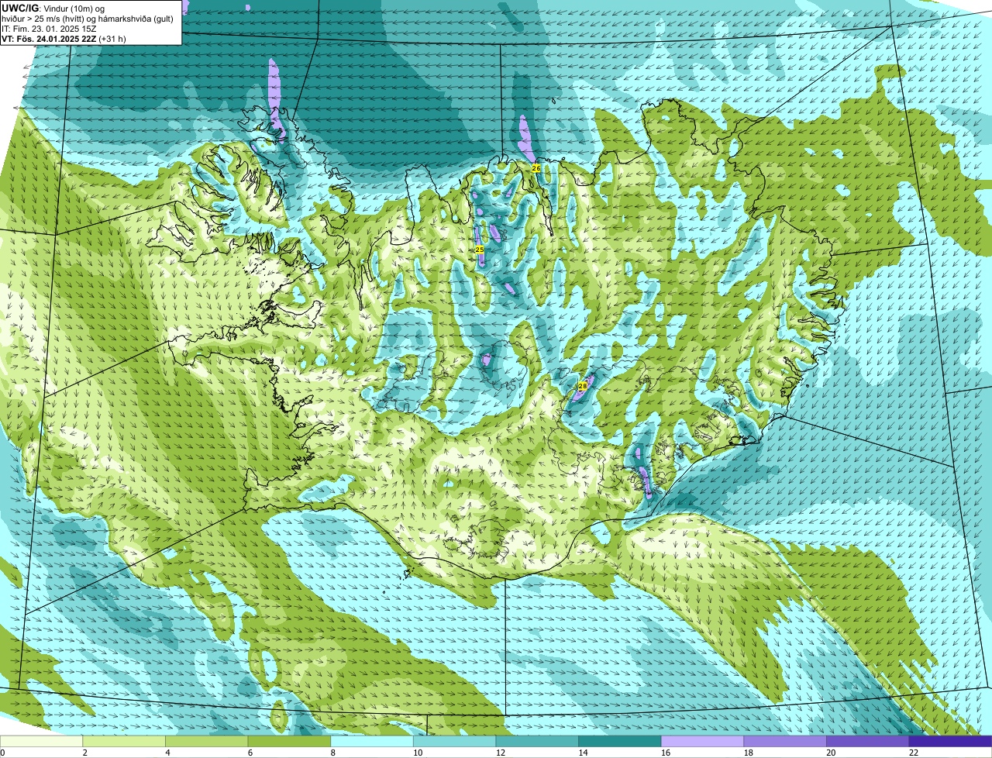This screenshot has width=992, height=758.
Task: Select the 14–16 m/s dark teal legend swatch
Action: point(620,741)
